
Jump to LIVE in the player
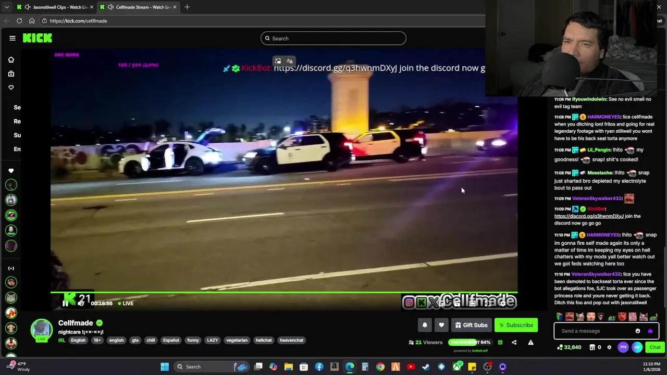[x=126, y=303]
